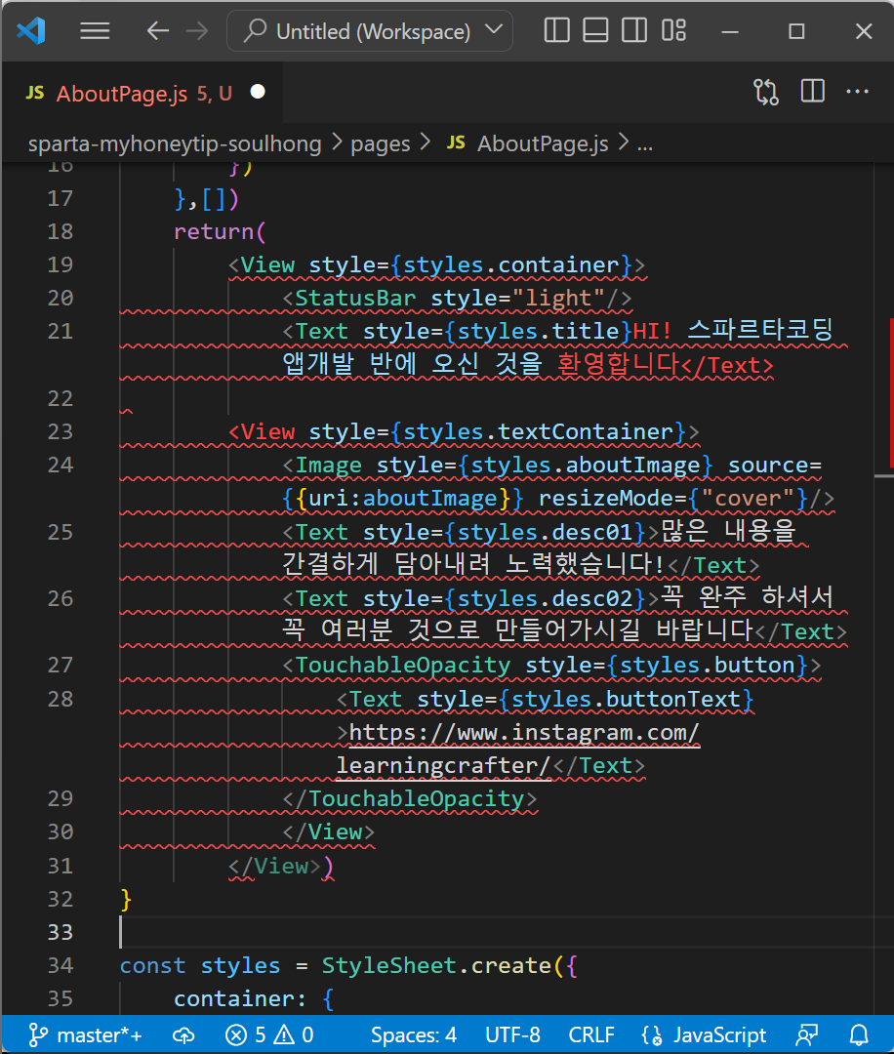
Task: Follow the https://www.instagram.com/ link
Action: tap(524, 733)
